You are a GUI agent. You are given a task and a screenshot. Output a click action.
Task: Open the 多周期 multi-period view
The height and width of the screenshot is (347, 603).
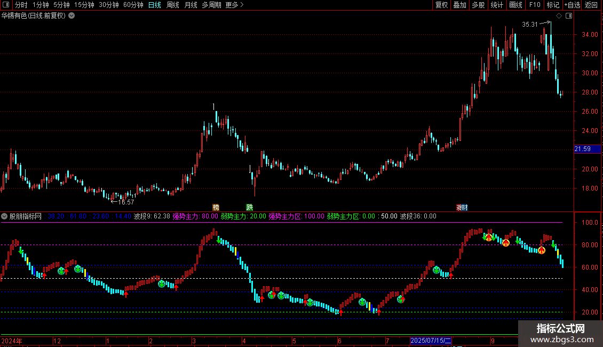click(211, 5)
